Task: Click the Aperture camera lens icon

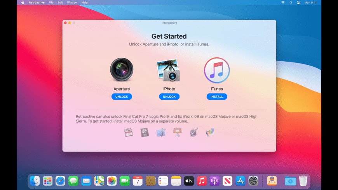Action: pyautogui.click(x=122, y=69)
